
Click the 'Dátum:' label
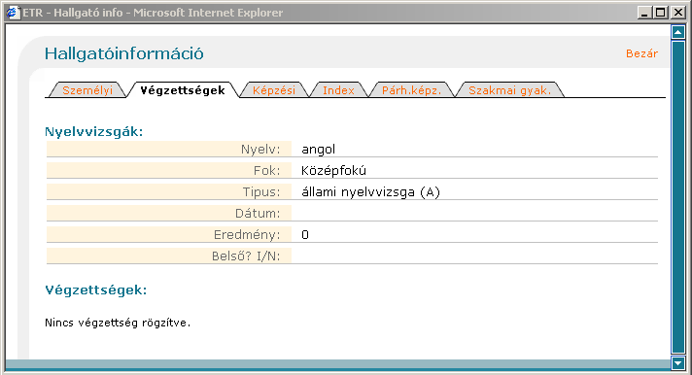tap(258, 213)
